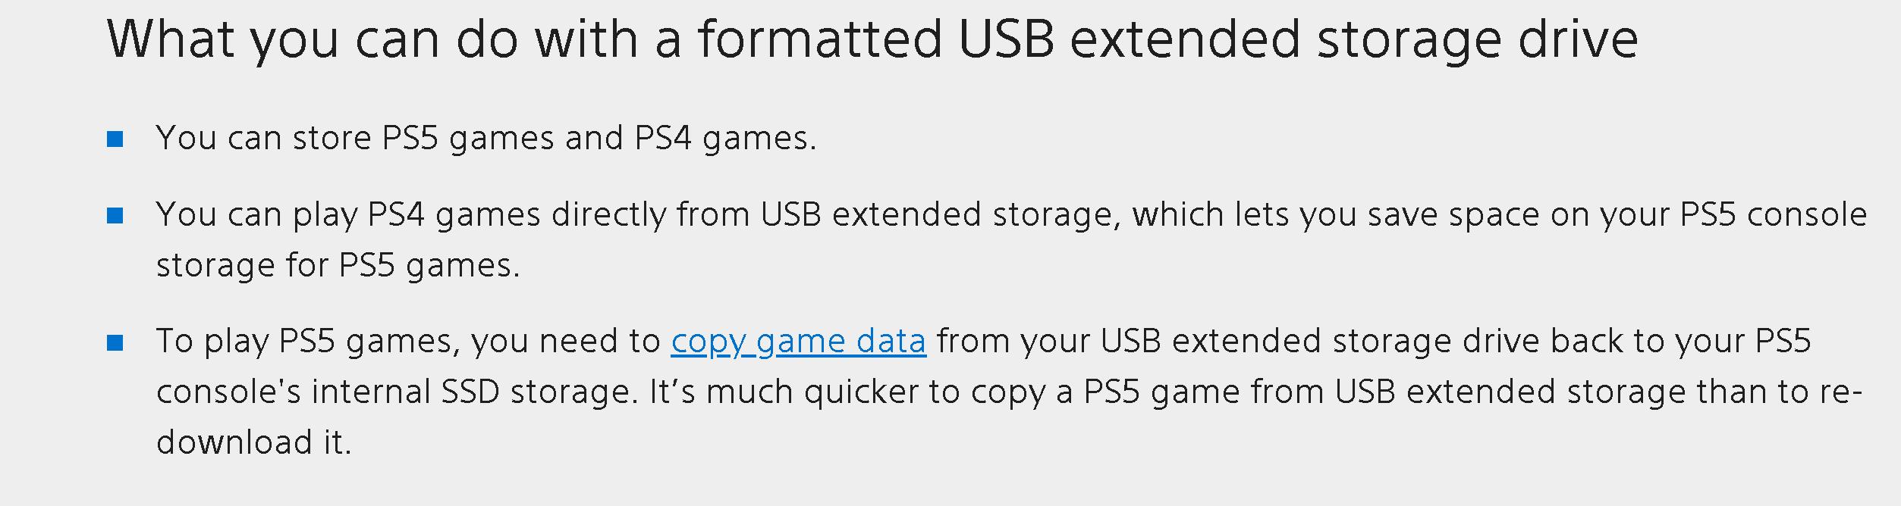Viewport: 1901px width, 506px height.
Task: Open the "copy game data" link
Action: (x=798, y=342)
